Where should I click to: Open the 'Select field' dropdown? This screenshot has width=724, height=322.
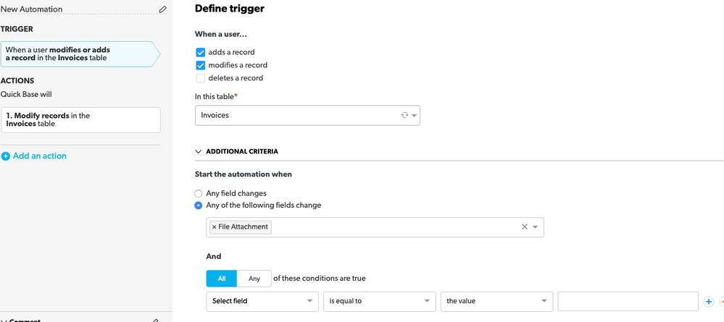pos(262,301)
